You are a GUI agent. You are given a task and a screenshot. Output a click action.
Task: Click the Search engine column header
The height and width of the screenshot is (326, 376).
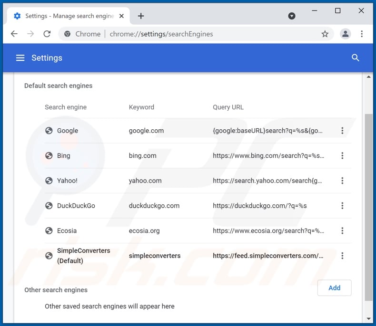66,107
